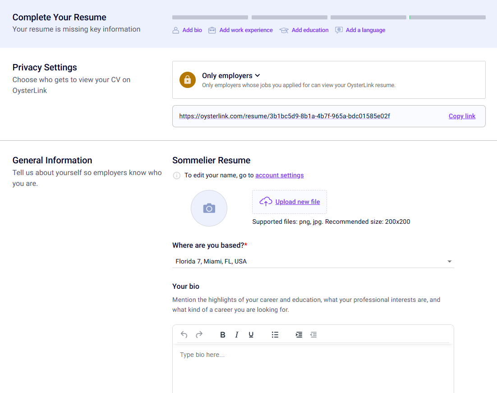Image resolution: width=497 pixels, height=393 pixels.
Task: Open the Add work experience link
Action: (x=246, y=30)
